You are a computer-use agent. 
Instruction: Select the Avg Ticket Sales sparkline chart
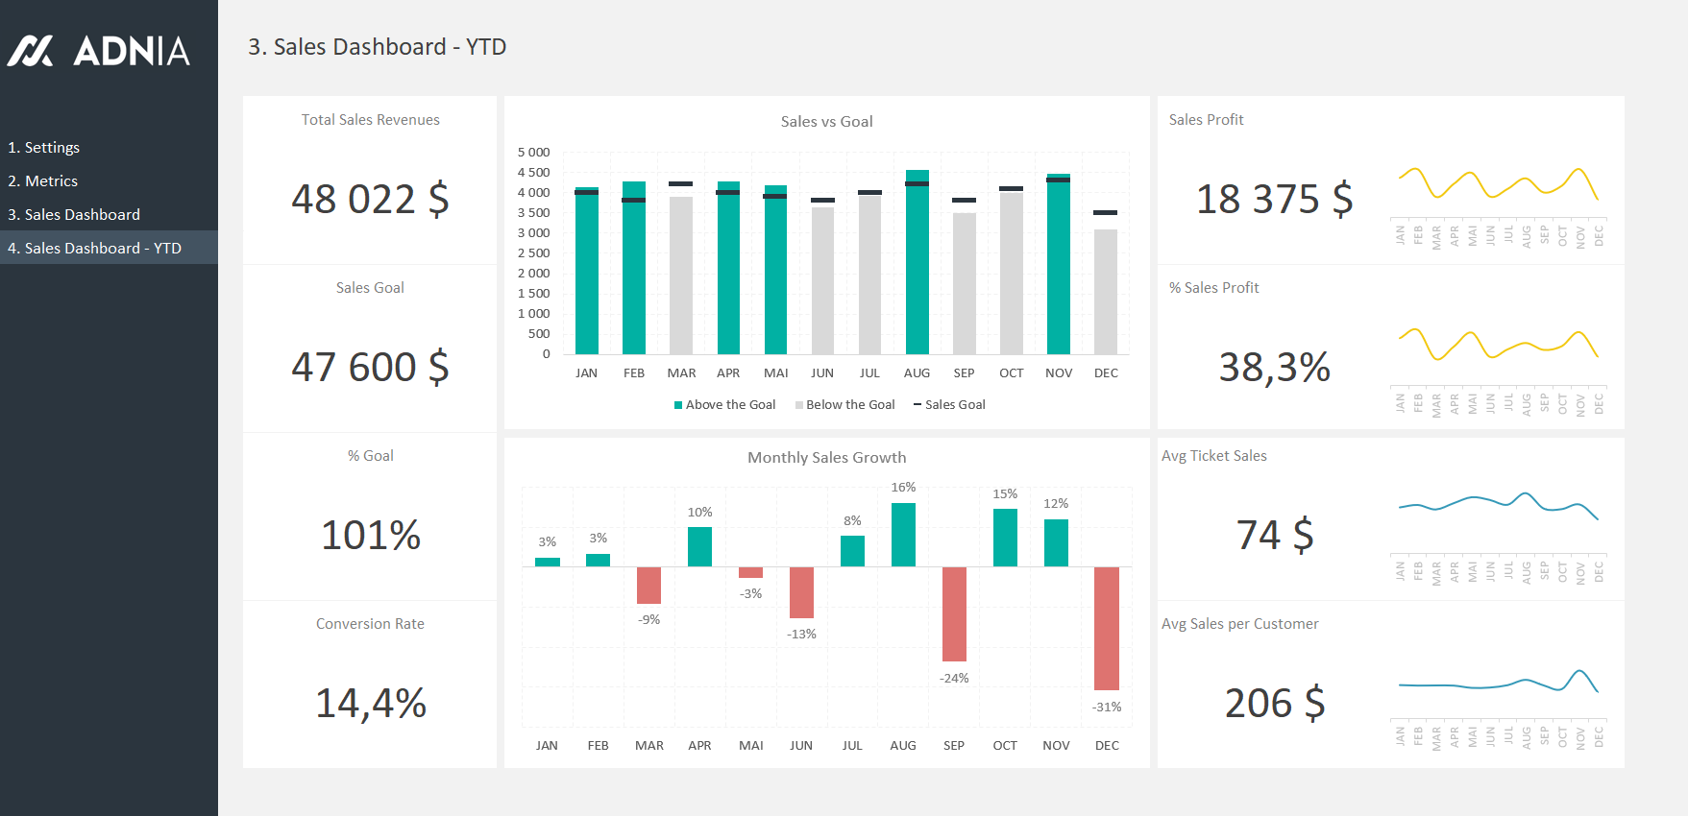click(1498, 503)
